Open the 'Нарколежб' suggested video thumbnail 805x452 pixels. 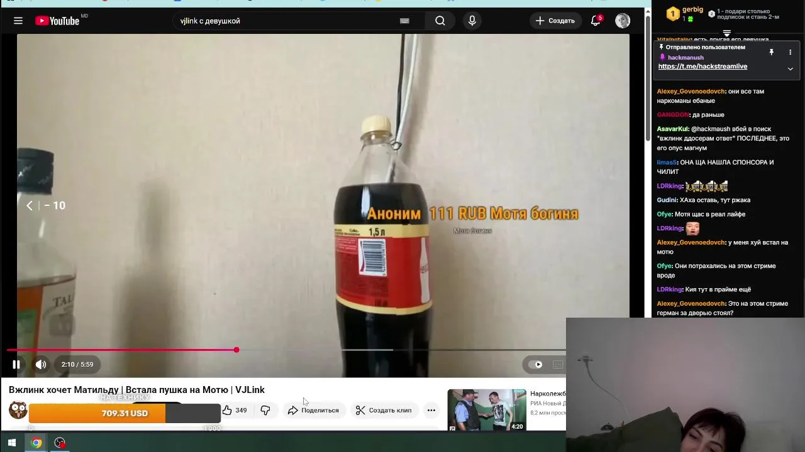487,410
